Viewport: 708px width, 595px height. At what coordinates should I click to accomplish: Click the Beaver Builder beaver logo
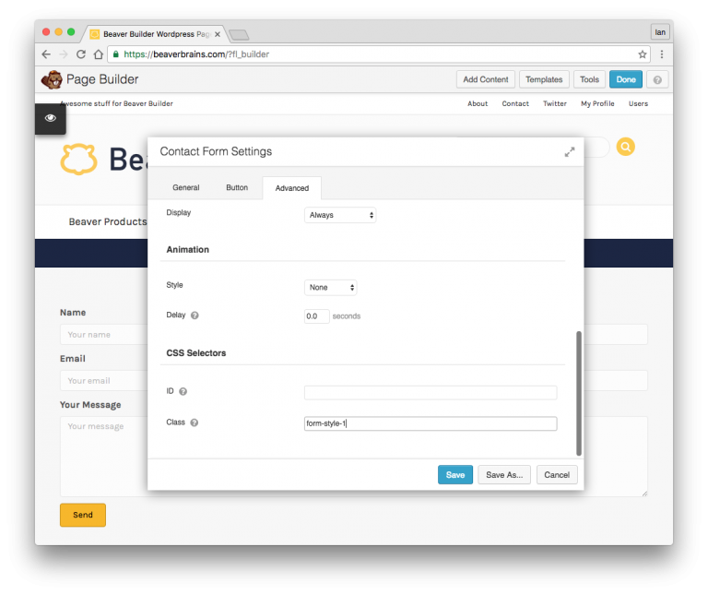pos(52,79)
